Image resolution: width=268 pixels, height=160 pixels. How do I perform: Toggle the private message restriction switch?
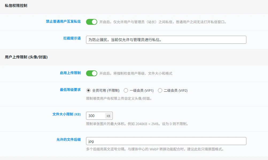[91, 22]
